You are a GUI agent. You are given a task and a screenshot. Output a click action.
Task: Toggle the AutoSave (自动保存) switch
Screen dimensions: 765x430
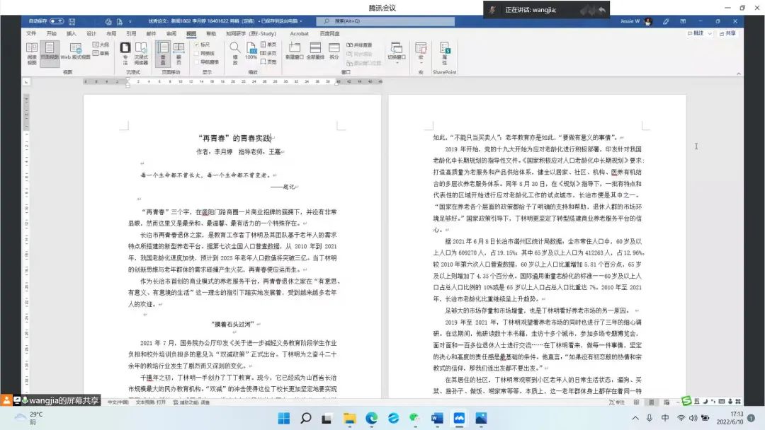[56, 21]
